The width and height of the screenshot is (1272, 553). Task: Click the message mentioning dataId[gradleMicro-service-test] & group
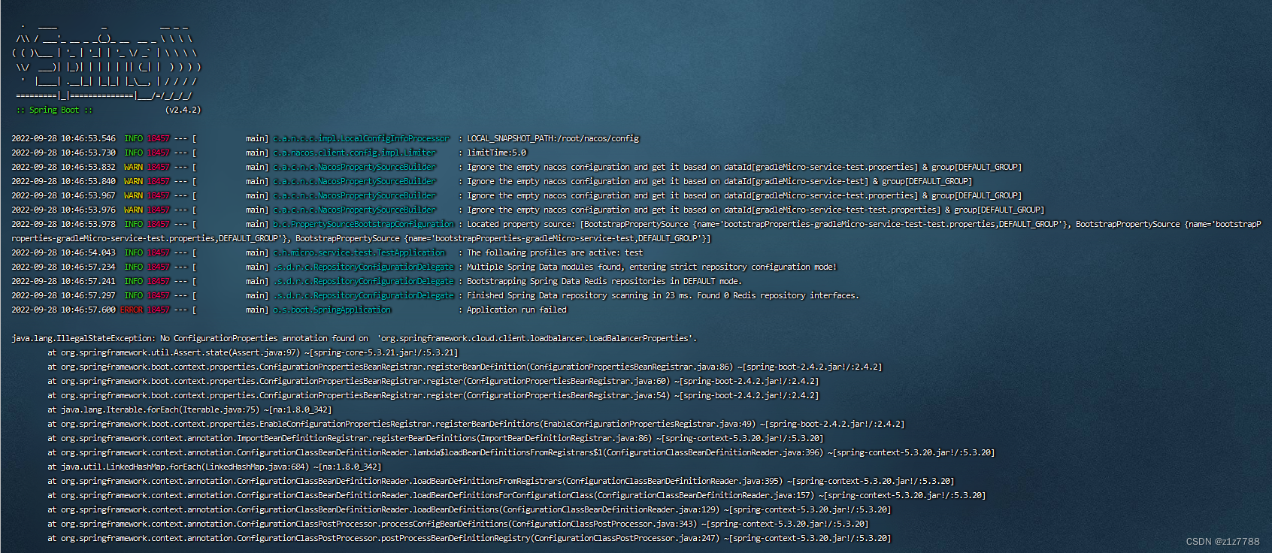coord(719,181)
